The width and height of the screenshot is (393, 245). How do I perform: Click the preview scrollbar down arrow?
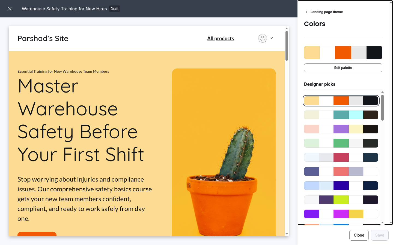point(287,234)
